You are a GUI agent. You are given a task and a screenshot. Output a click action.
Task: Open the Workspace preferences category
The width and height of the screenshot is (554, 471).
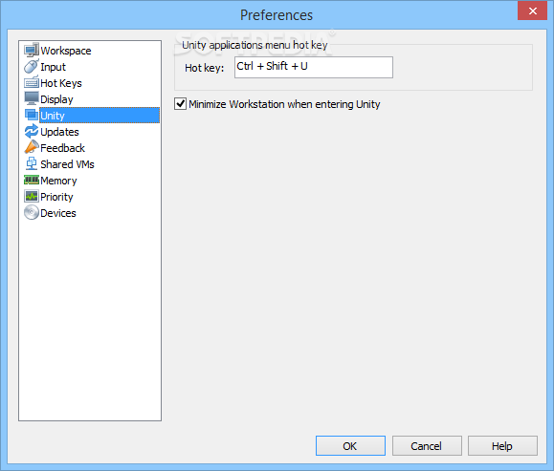[66, 51]
